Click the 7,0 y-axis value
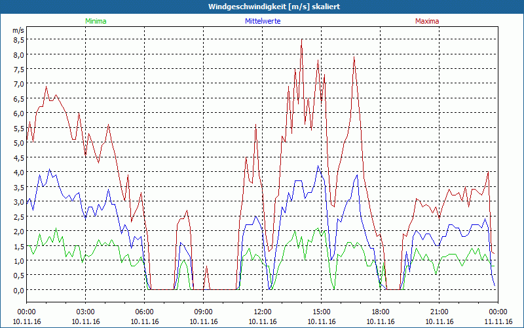This screenshot has height=328, width=524. (19, 84)
